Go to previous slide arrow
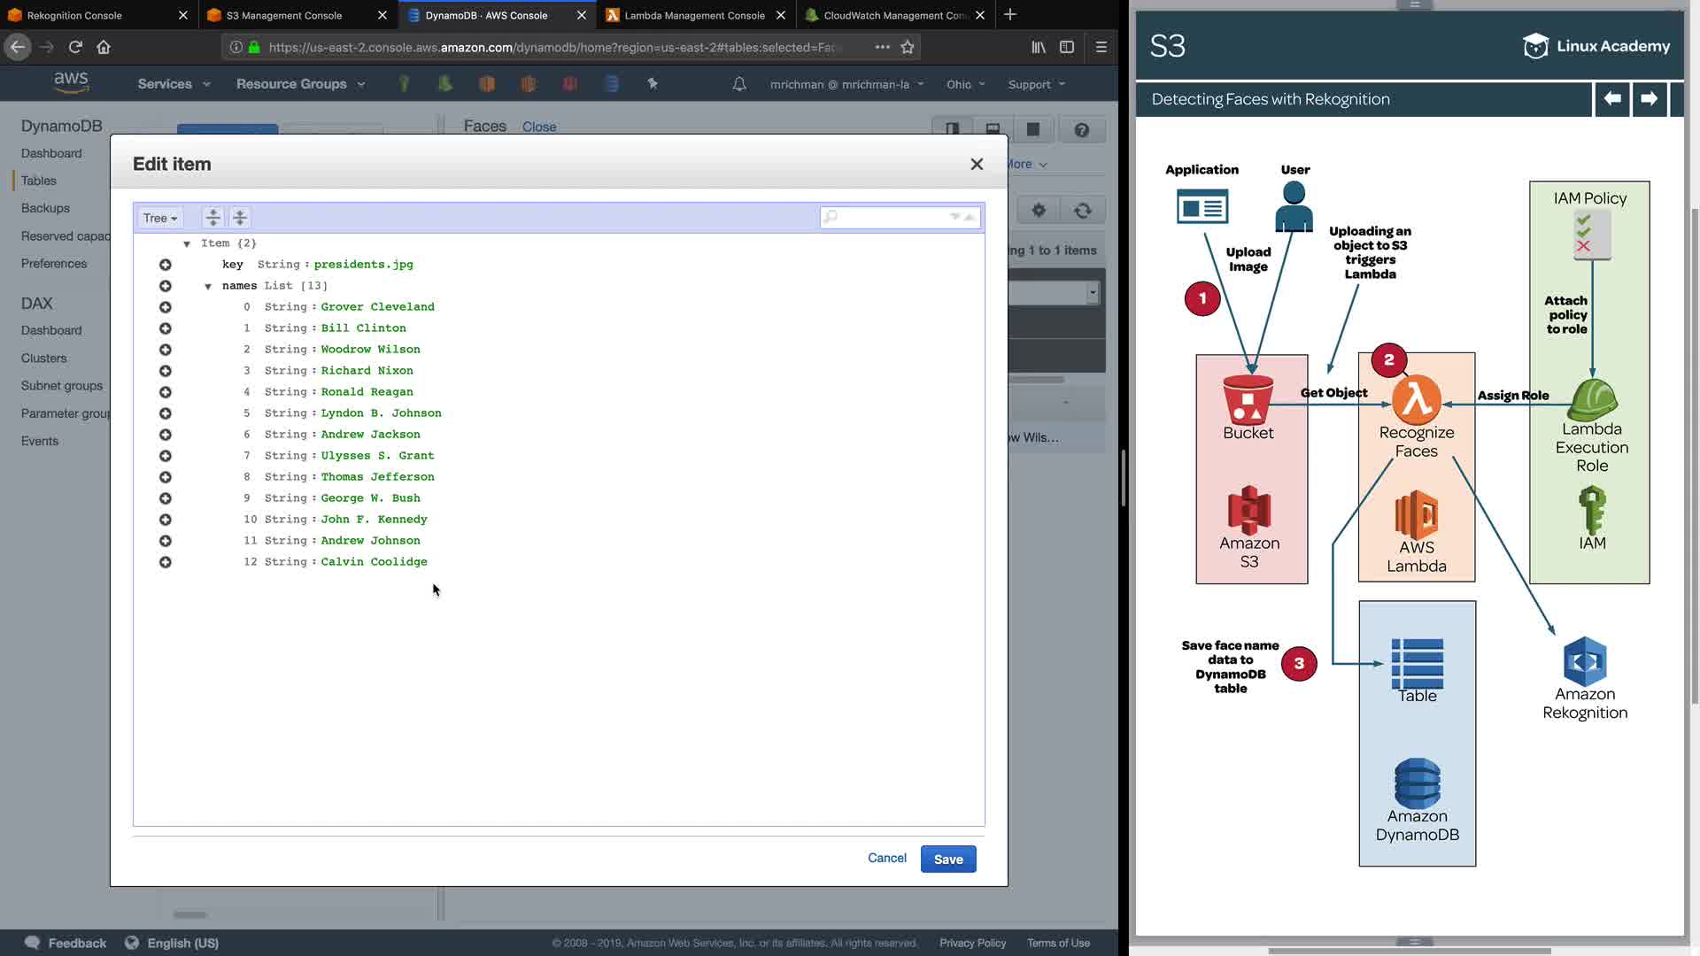1700x956 pixels. point(1612,99)
